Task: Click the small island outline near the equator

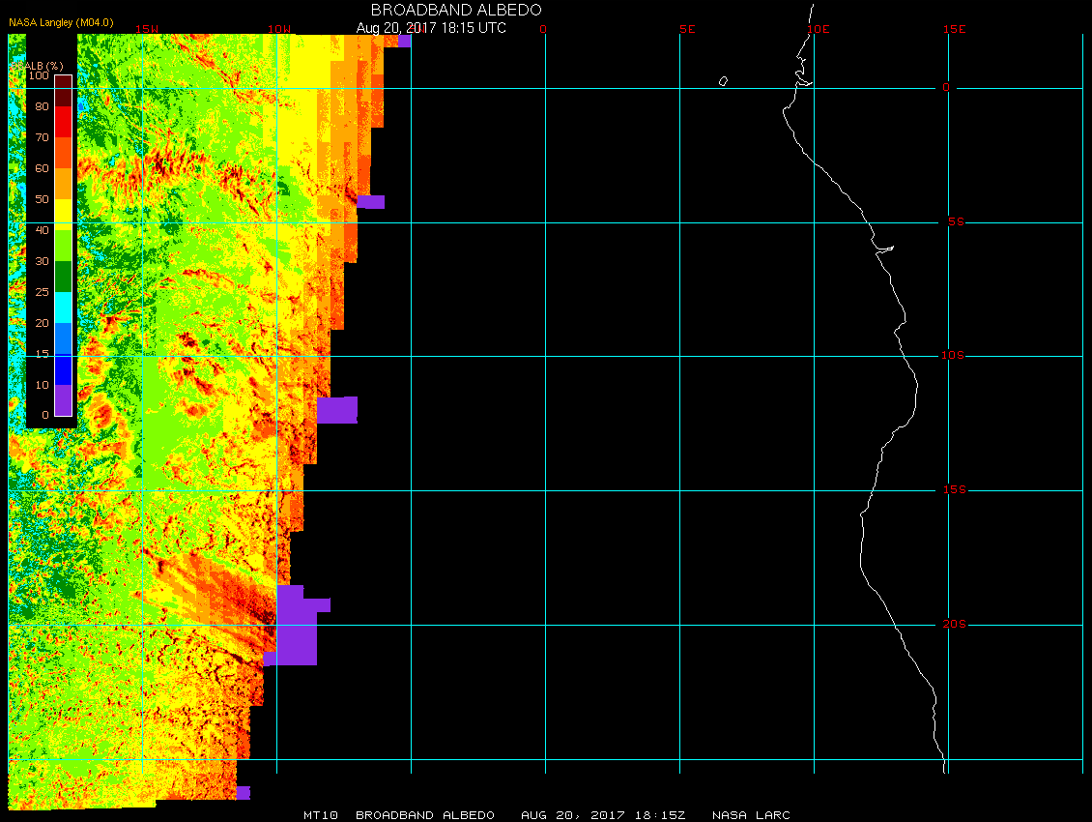Action: click(723, 81)
